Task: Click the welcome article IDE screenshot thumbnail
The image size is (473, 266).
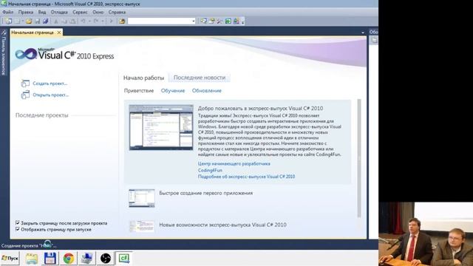Action: coord(161,127)
